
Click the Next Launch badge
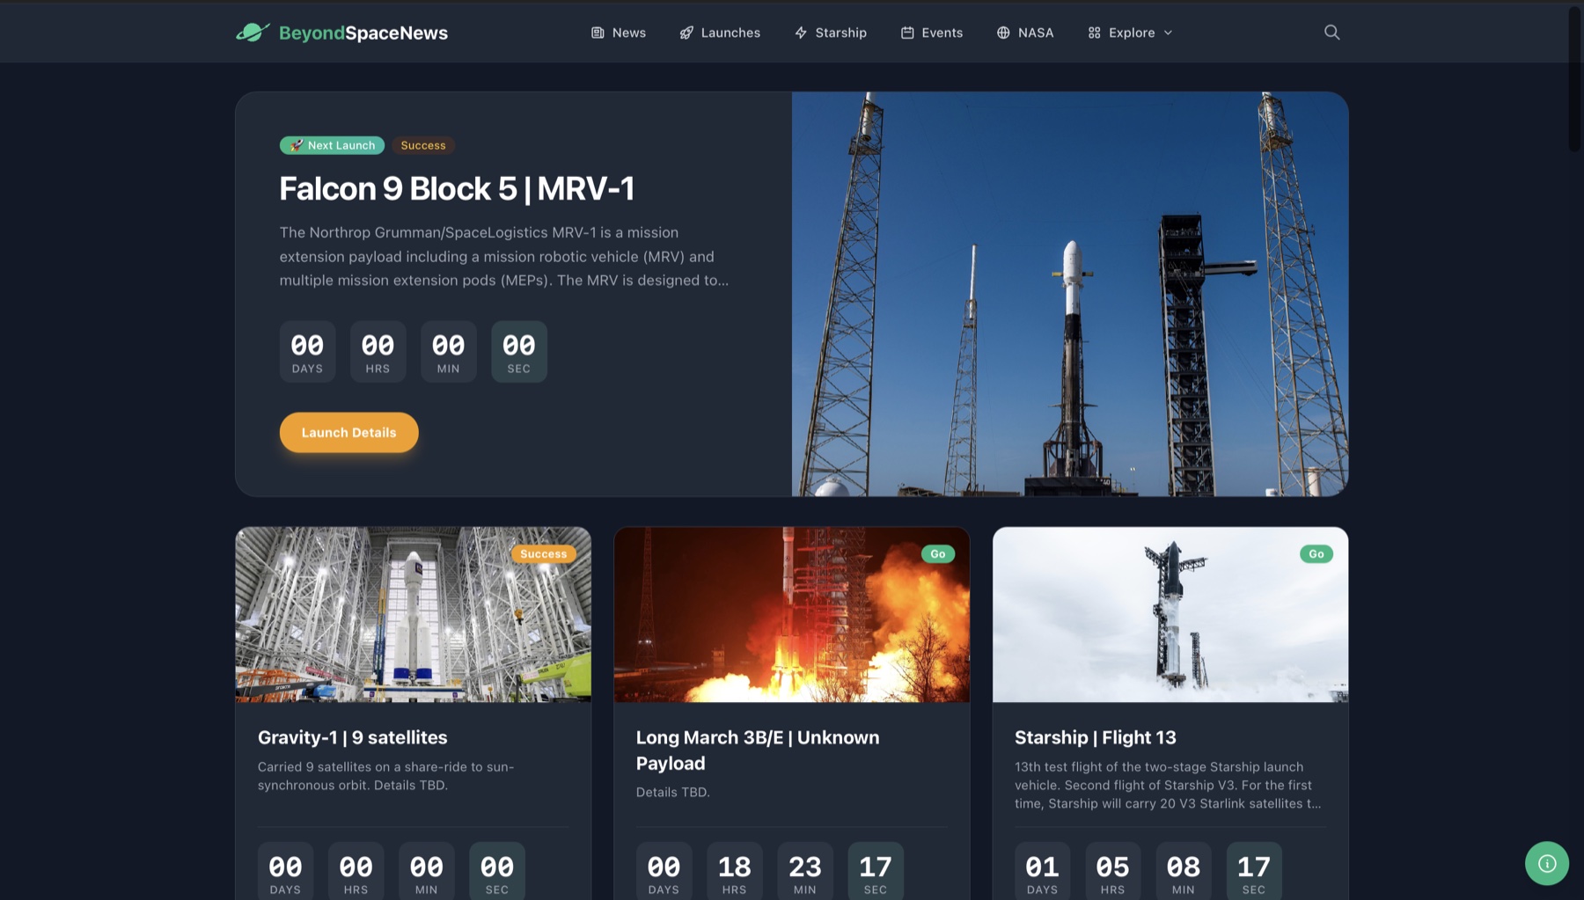[332, 145]
